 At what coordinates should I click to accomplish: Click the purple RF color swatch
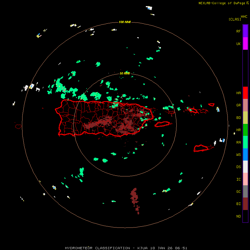pos(245,31)
